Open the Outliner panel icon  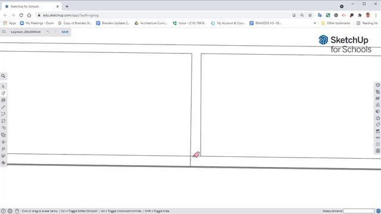377,92
